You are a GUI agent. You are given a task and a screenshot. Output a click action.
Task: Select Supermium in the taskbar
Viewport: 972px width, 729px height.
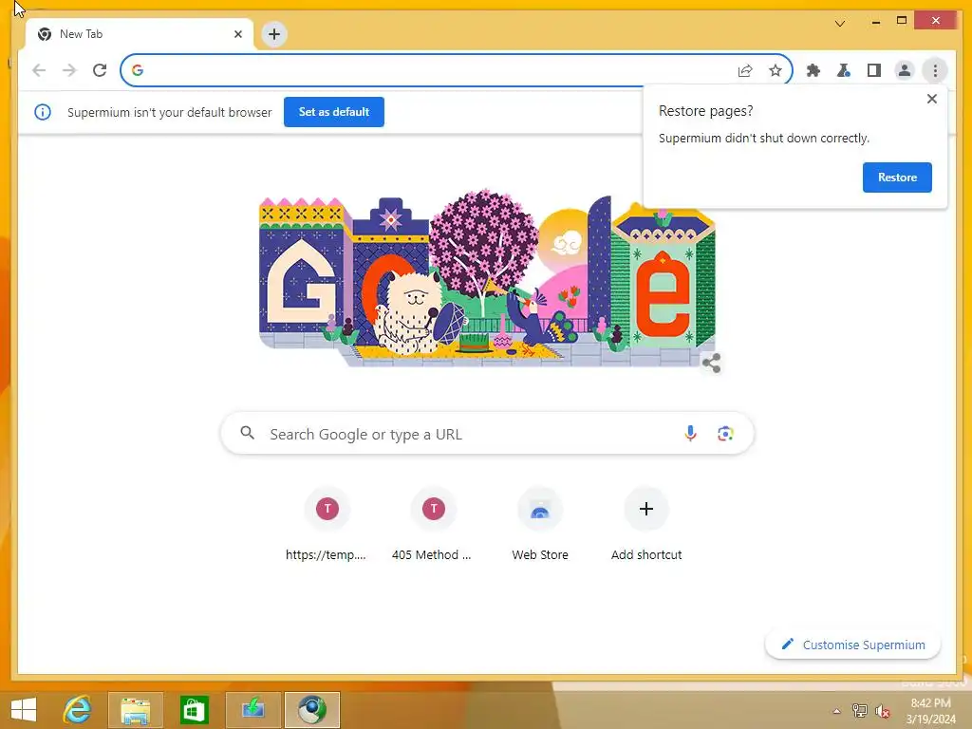311,710
